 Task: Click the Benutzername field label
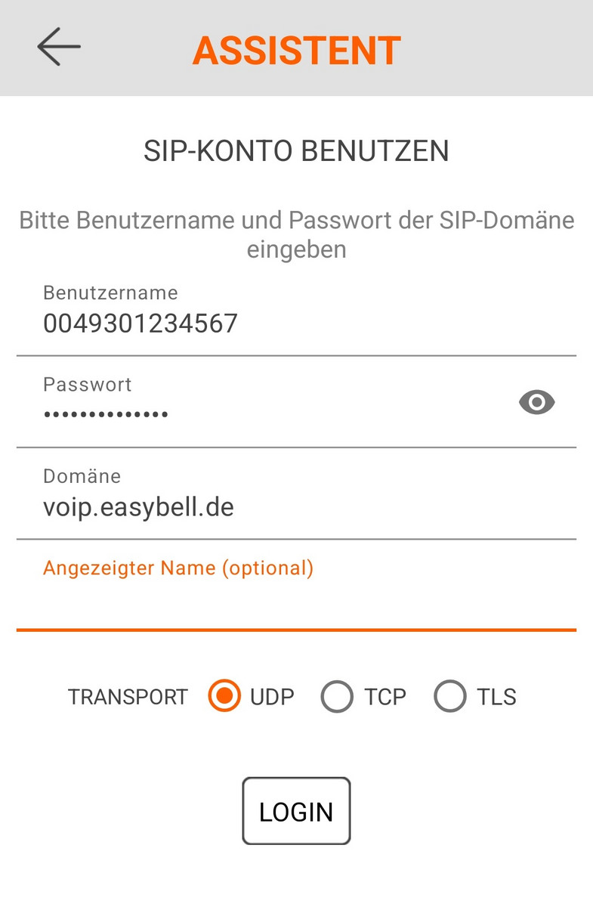tap(110, 293)
